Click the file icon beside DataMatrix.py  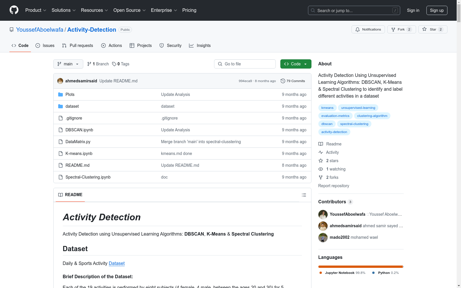pyautogui.click(x=61, y=142)
